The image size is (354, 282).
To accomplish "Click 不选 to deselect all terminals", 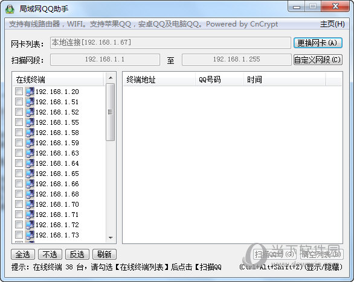I will click(x=50, y=254).
